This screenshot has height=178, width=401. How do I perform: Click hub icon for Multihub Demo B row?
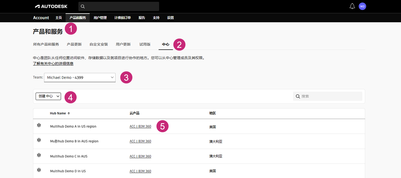pos(39,140)
